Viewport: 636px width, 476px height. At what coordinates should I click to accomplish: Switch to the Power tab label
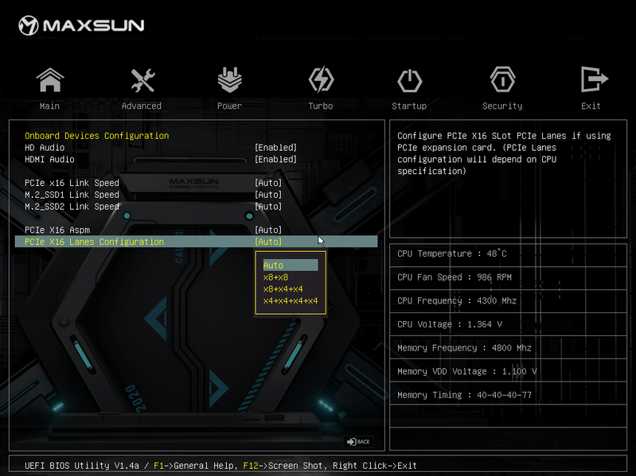[229, 106]
